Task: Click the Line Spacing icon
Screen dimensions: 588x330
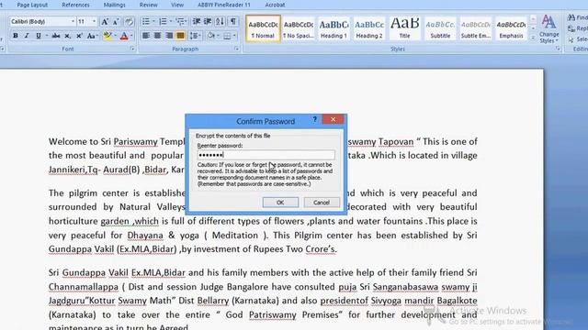Action: tap(194, 36)
